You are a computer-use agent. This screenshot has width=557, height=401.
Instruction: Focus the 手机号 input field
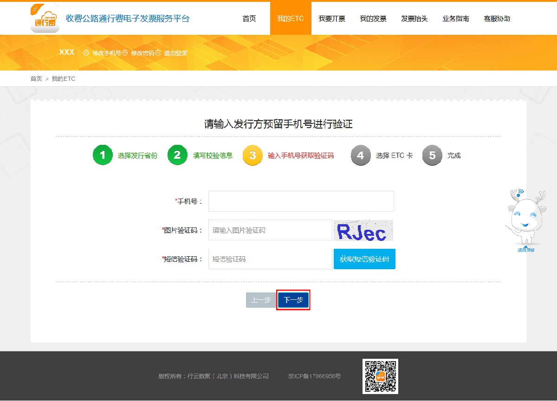(301, 201)
